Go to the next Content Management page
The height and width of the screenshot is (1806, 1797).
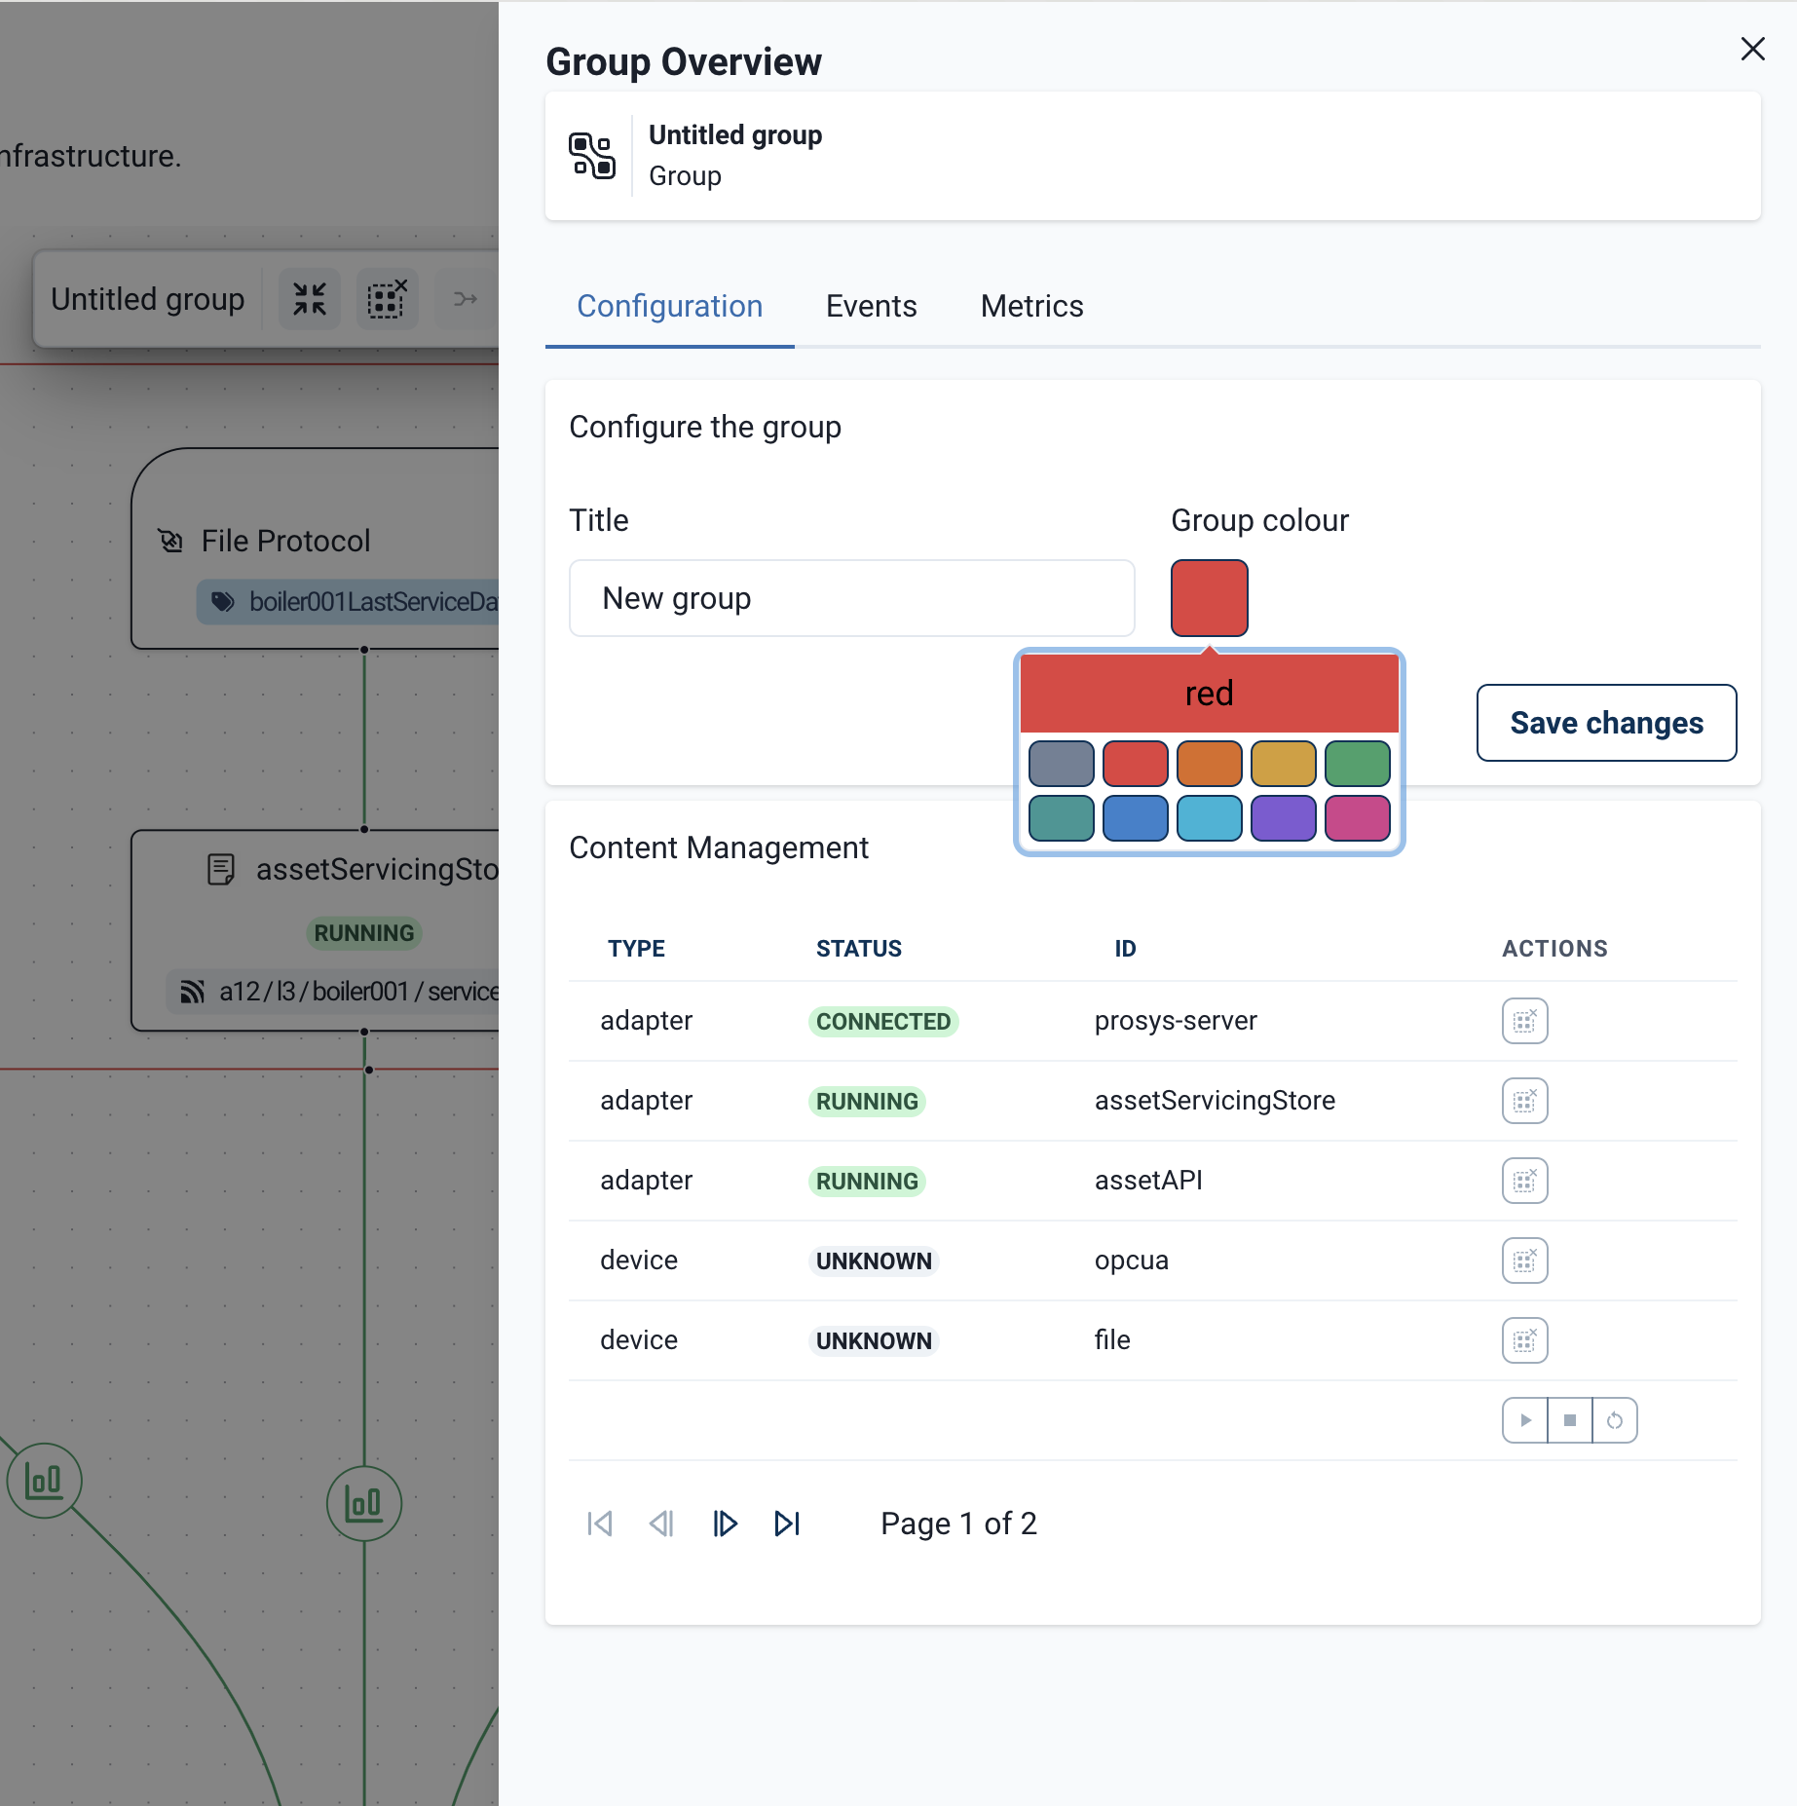pyautogui.click(x=725, y=1524)
